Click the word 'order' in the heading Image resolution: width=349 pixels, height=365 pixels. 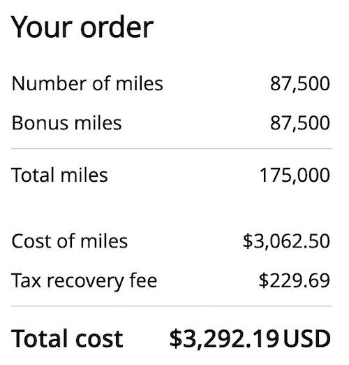pyautogui.click(x=117, y=27)
